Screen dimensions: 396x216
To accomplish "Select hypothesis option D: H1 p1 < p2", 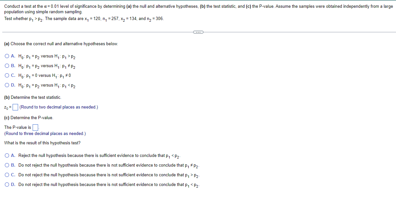I will (x=7, y=85).
